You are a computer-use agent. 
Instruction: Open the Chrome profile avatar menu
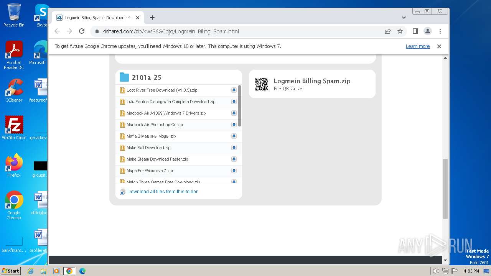coord(428,31)
